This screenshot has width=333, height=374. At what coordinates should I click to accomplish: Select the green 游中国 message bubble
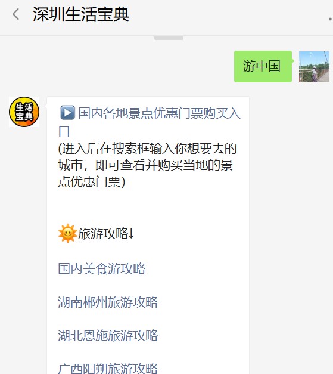pyautogui.click(x=263, y=66)
